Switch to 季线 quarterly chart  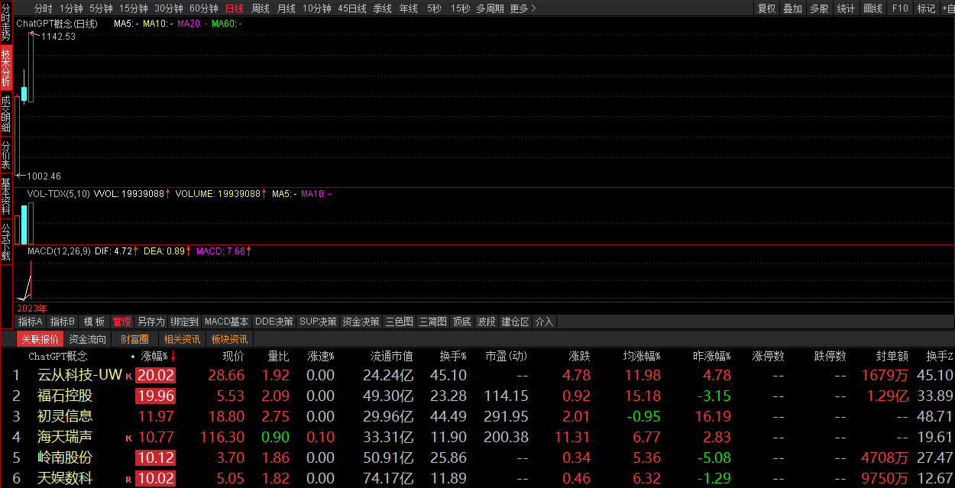[383, 8]
